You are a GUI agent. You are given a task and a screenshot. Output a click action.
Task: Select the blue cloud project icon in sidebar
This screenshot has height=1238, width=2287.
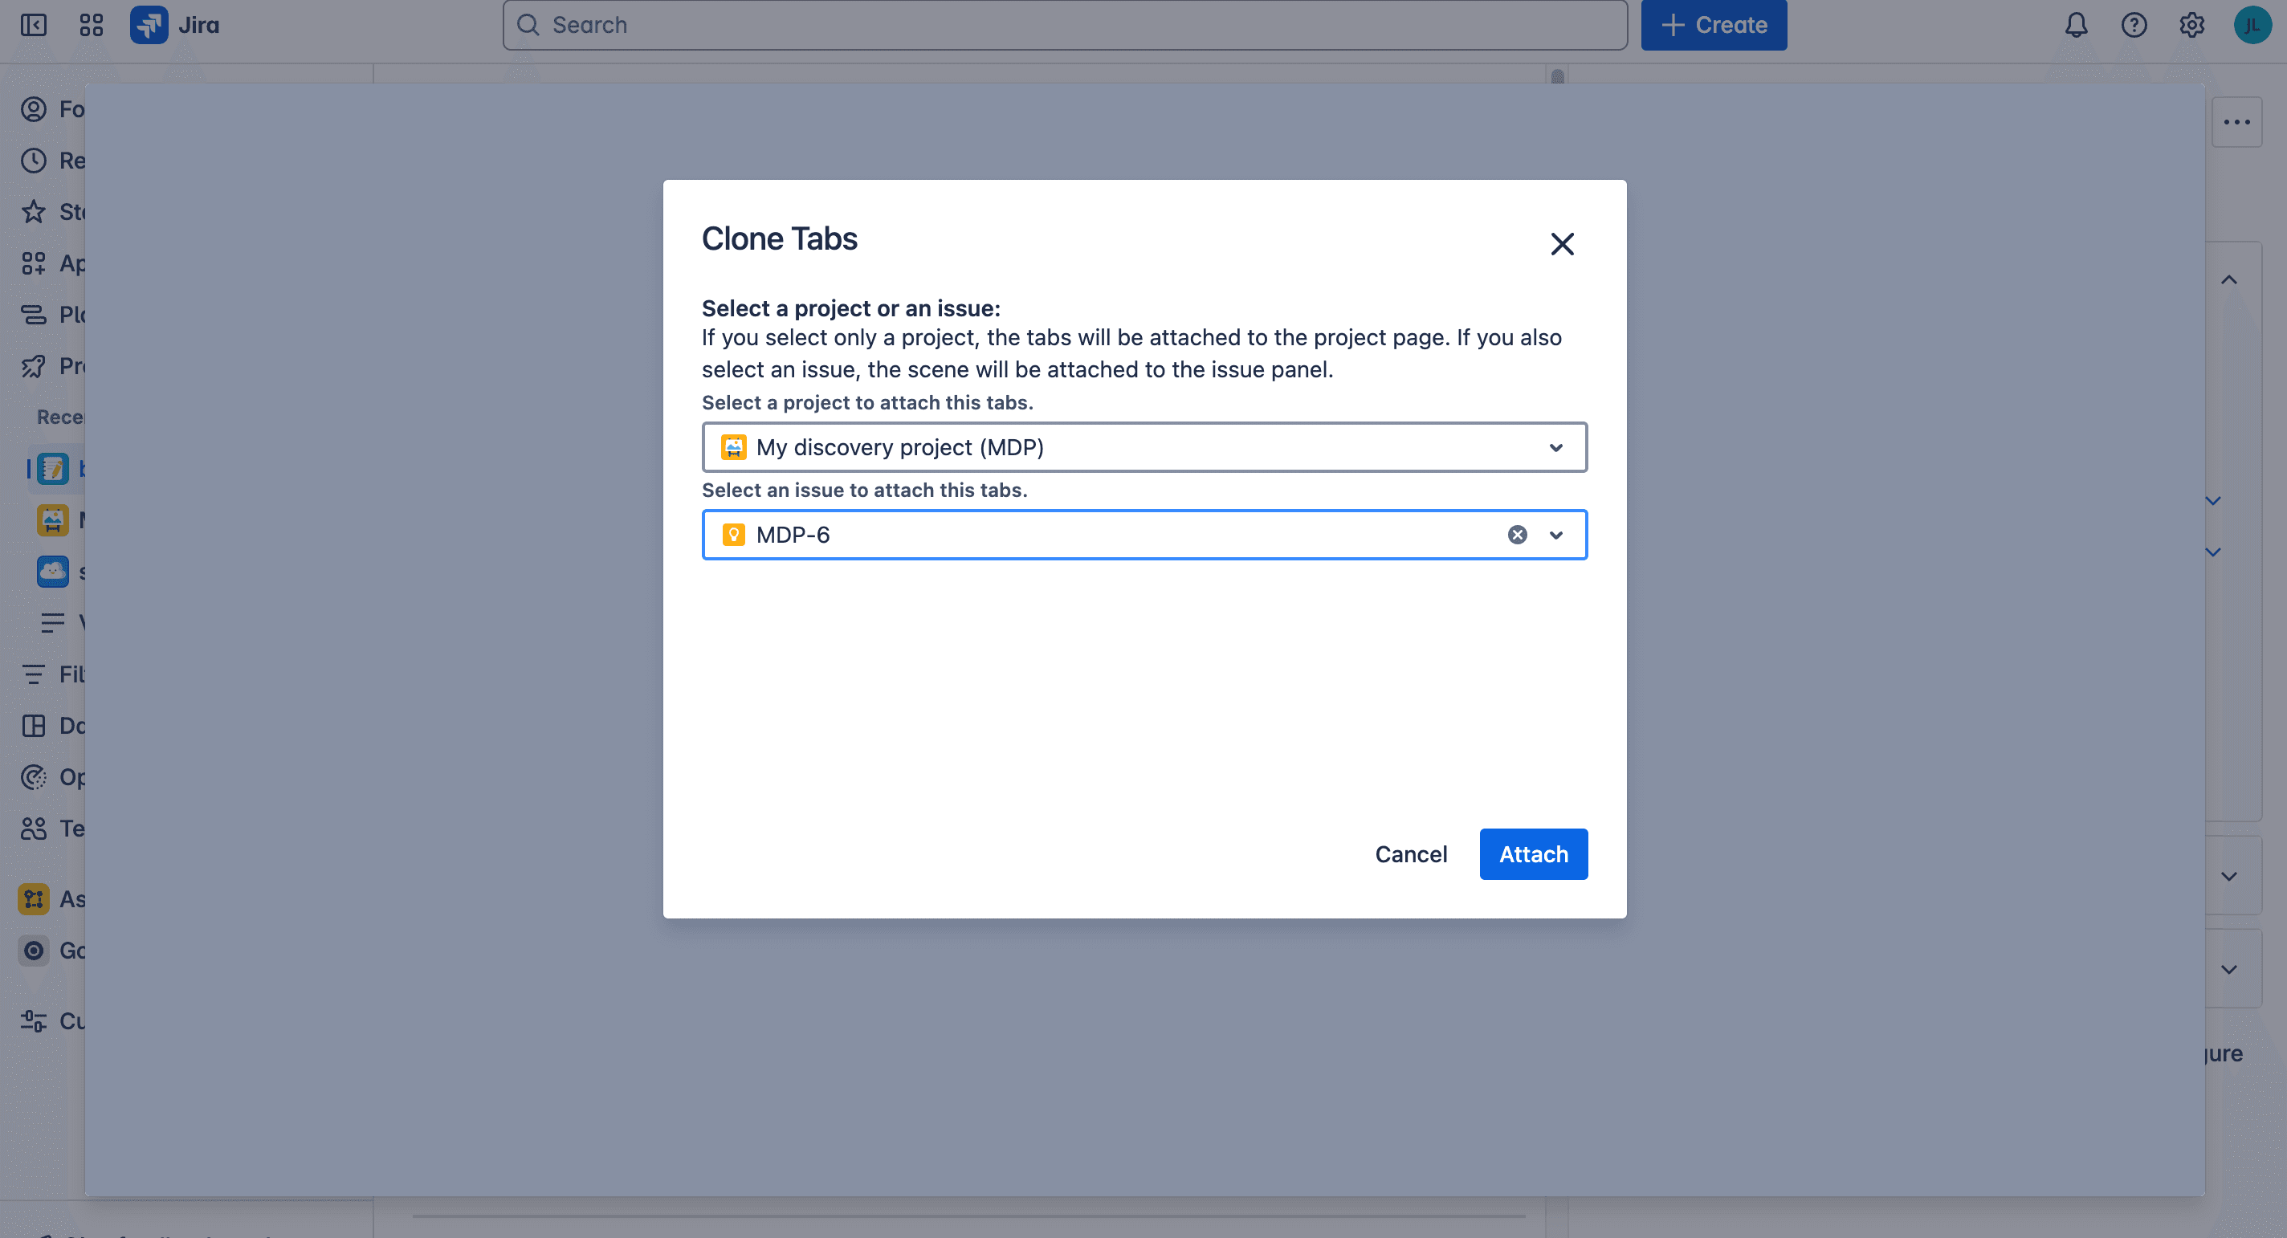52,571
